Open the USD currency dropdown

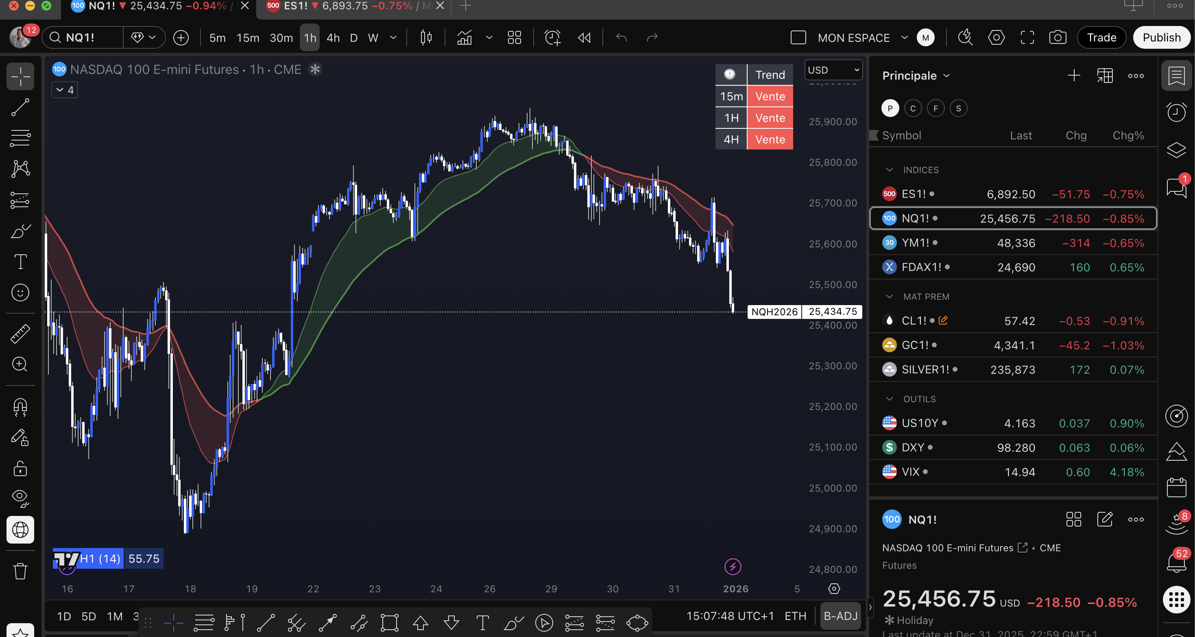coord(833,70)
